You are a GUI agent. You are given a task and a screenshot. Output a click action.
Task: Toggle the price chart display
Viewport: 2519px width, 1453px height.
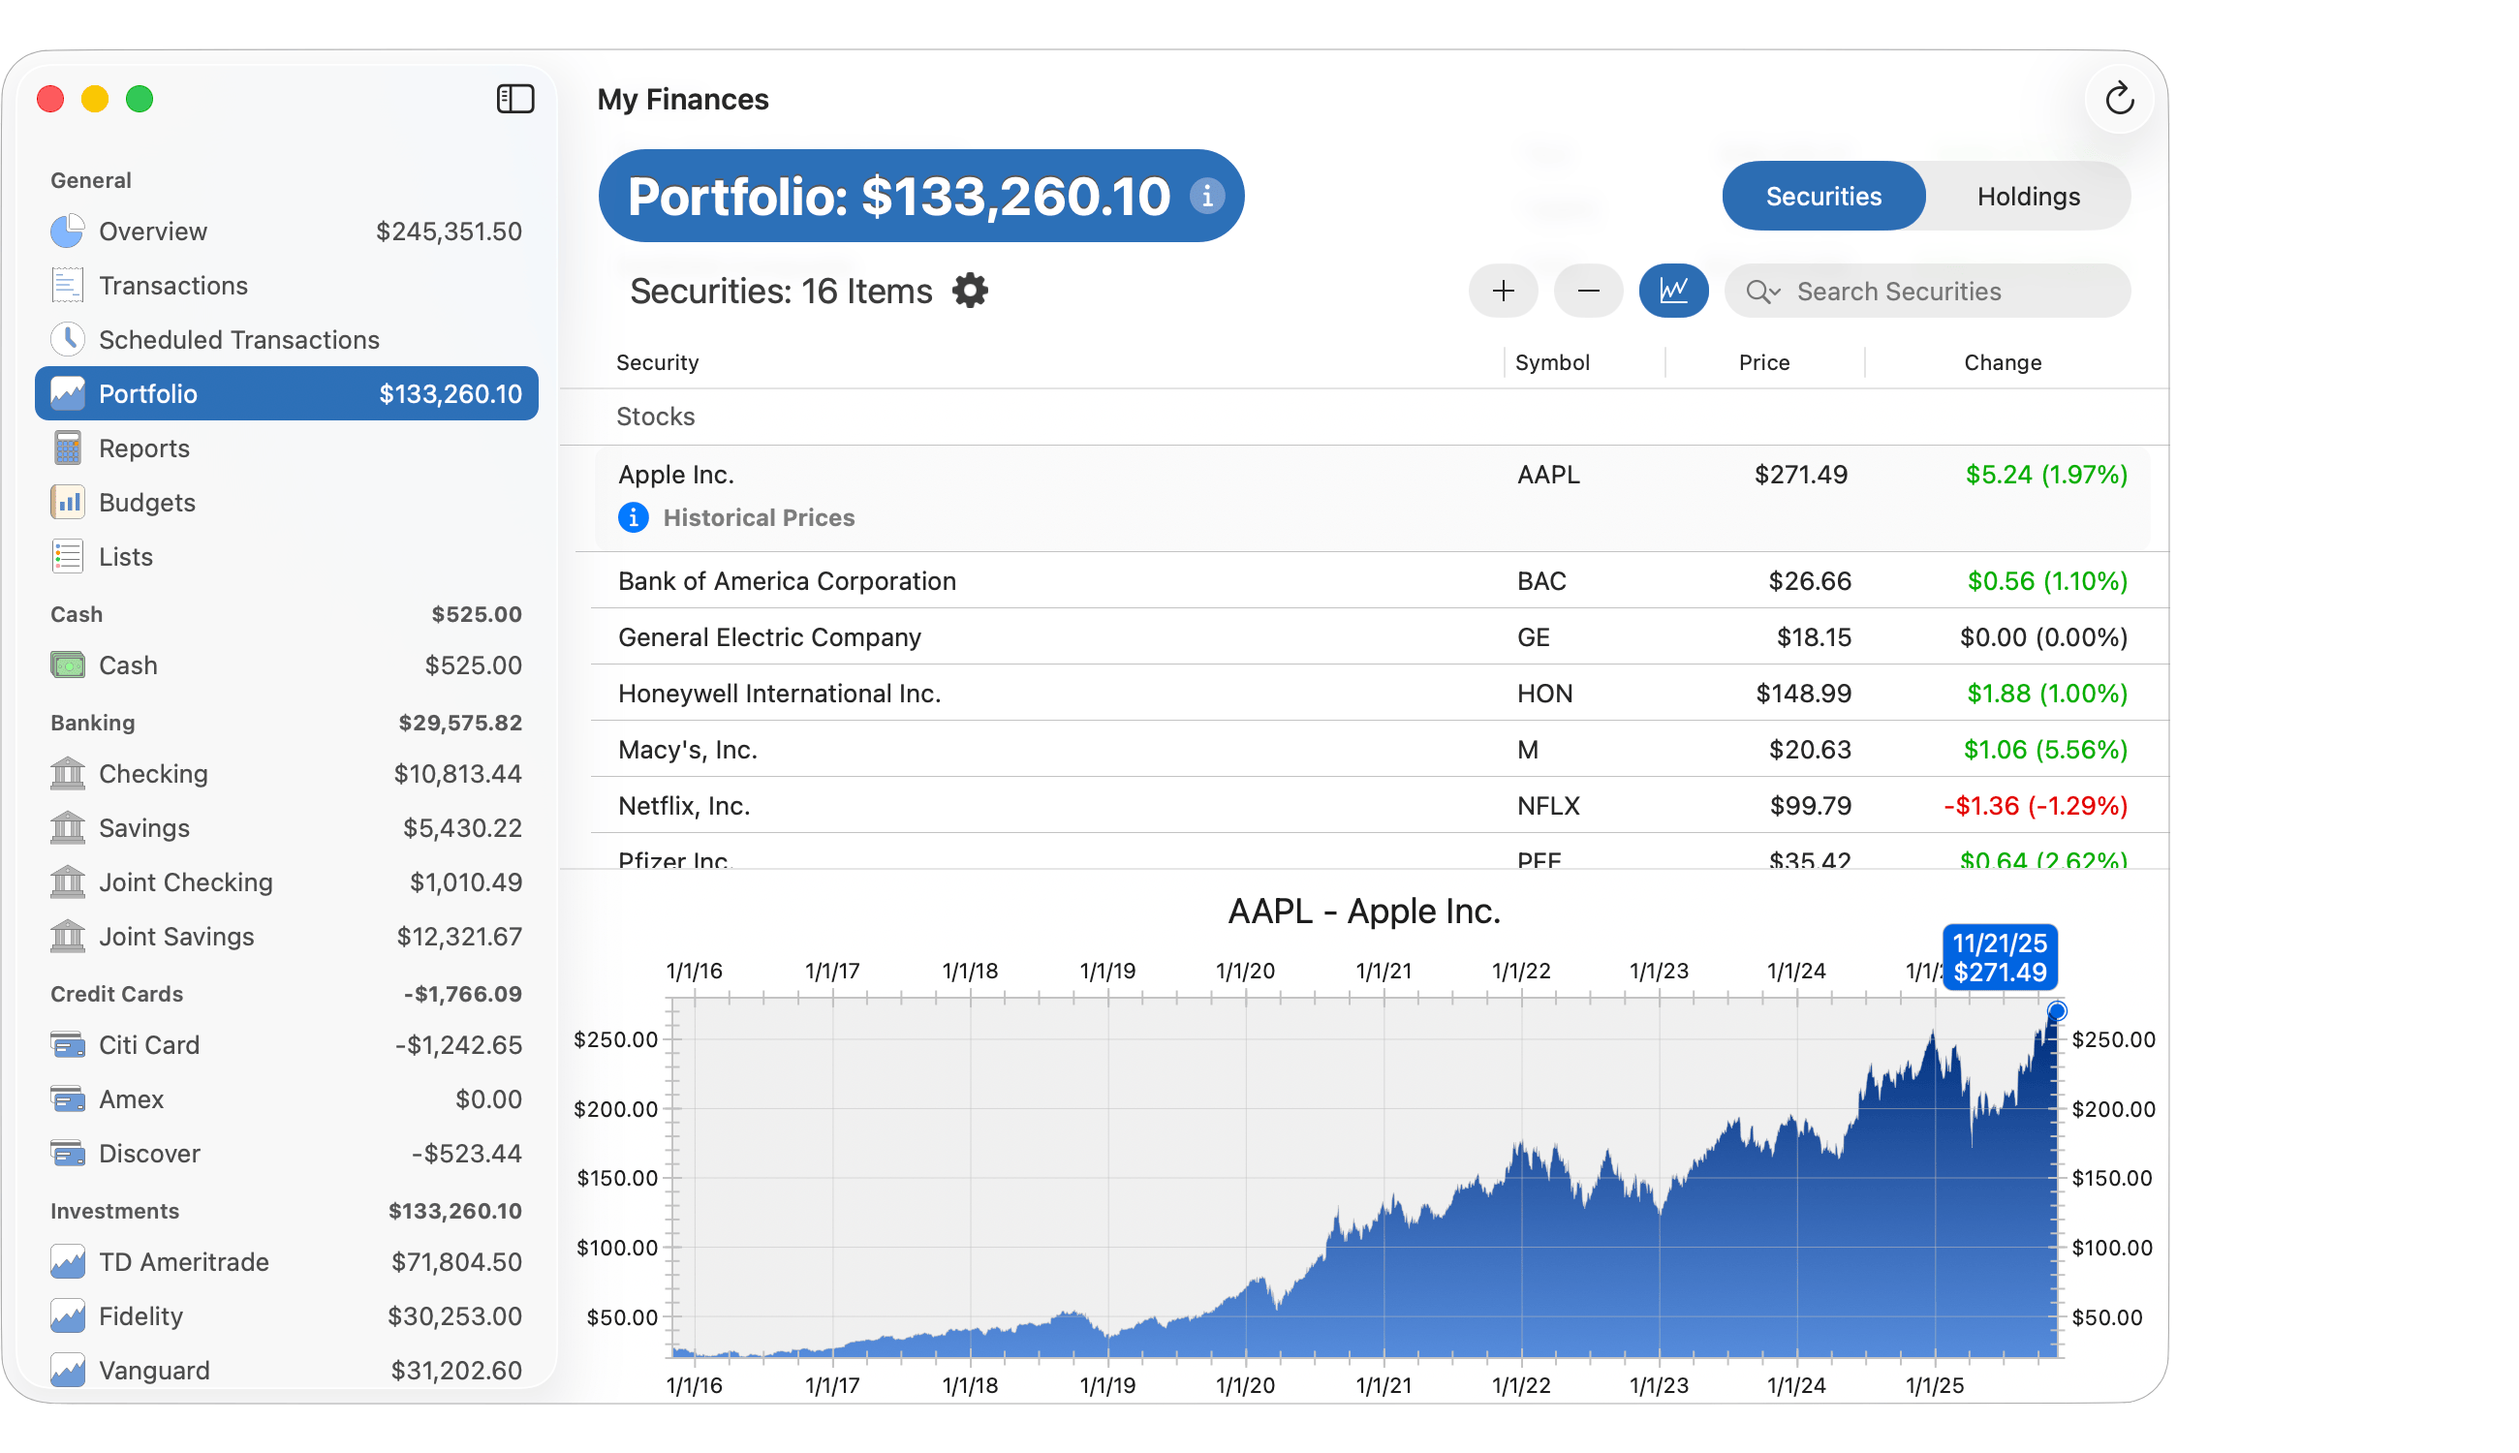(1673, 291)
